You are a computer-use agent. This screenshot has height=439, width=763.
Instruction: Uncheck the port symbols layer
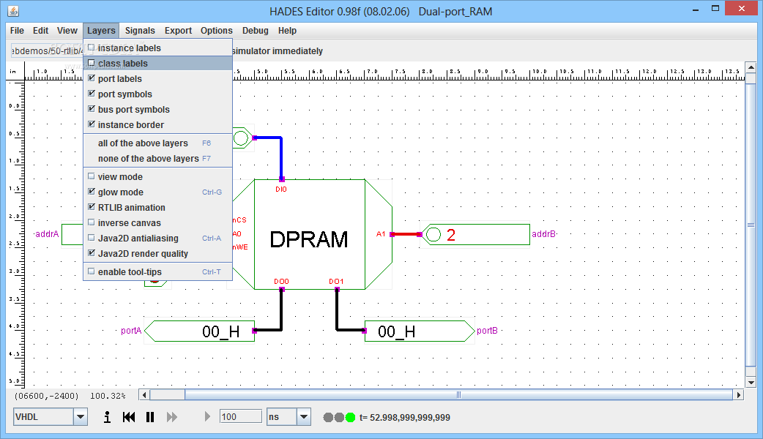[x=157, y=94]
